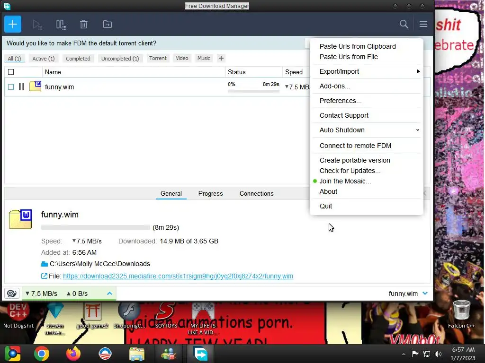Open the Falcon C++ recycle bin icon
The width and height of the screenshot is (485, 363).
(461, 314)
